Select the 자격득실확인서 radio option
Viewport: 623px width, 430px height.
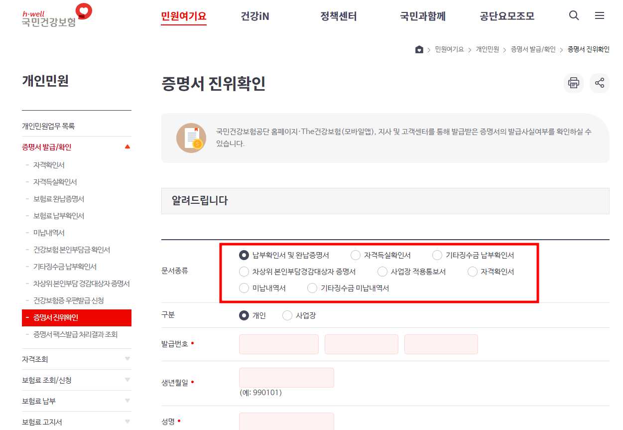click(x=356, y=255)
